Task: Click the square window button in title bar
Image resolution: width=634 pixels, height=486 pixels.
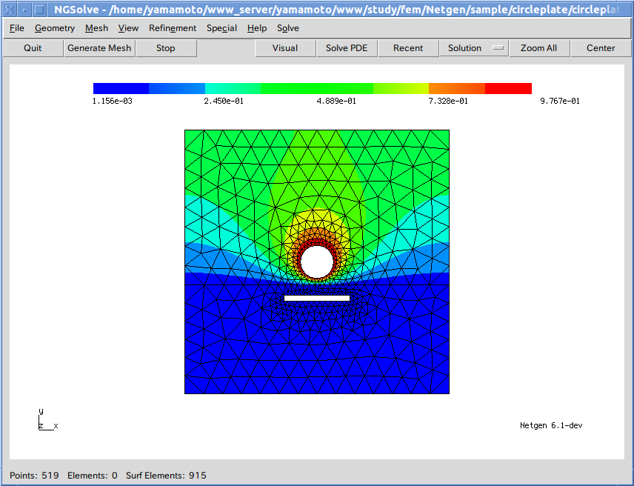Action: pyautogui.click(x=40, y=9)
